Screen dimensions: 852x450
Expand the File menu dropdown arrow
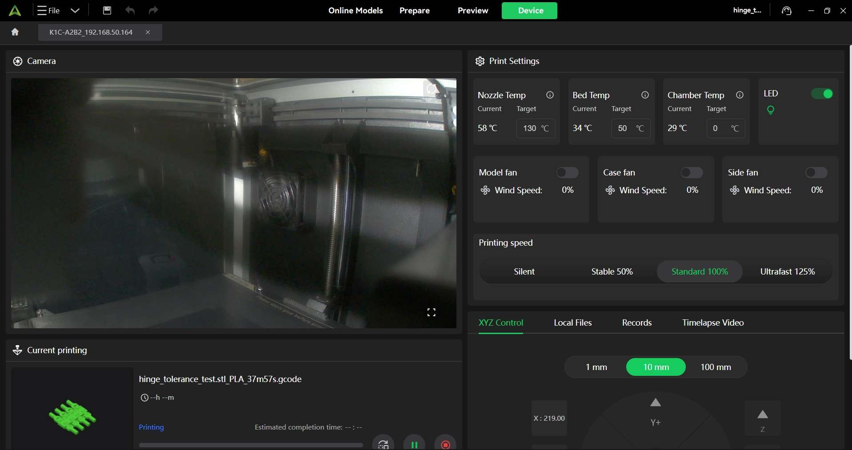tap(75, 11)
